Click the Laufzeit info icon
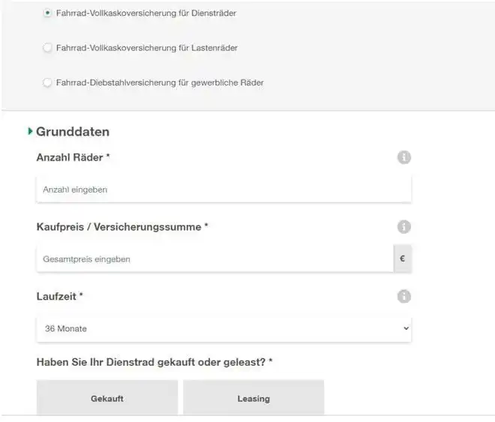The width and height of the screenshot is (495, 422). click(x=403, y=297)
